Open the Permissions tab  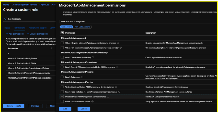click(19, 28)
